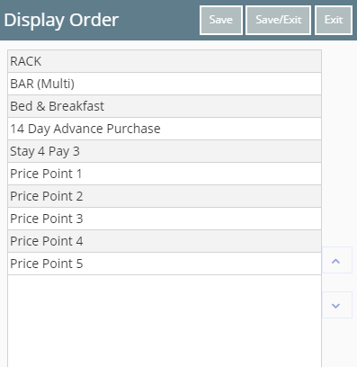Select the RACK rate row

pyautogui.click(x=165, y=61)
